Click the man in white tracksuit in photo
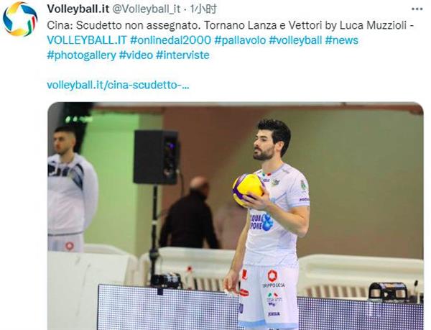 pyautogui.click(x=71, y=189)
